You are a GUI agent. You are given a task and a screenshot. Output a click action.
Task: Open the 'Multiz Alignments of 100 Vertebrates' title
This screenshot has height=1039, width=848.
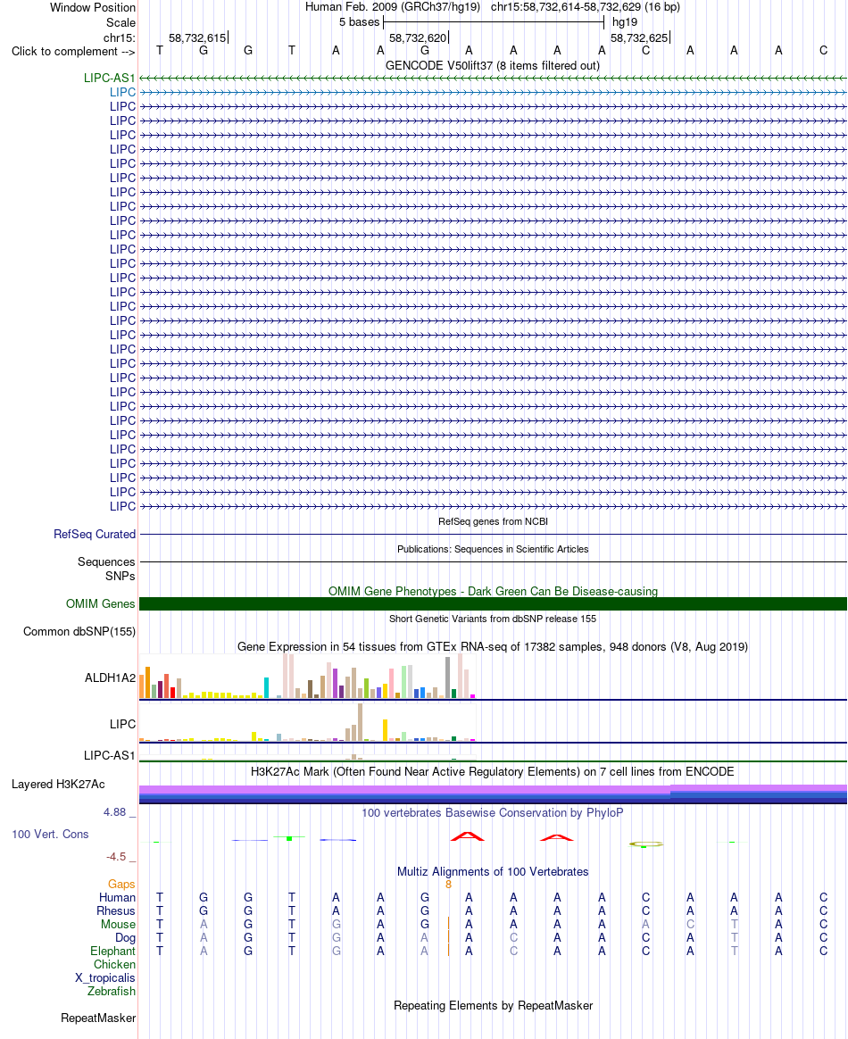pos(493,872)
